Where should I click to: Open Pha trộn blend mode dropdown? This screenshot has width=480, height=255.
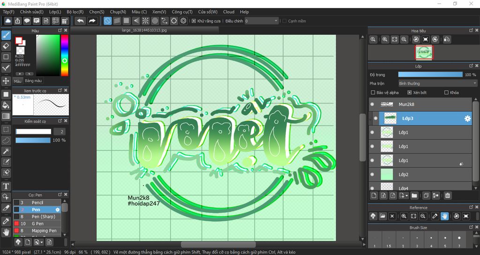click(x=437, y=83)
